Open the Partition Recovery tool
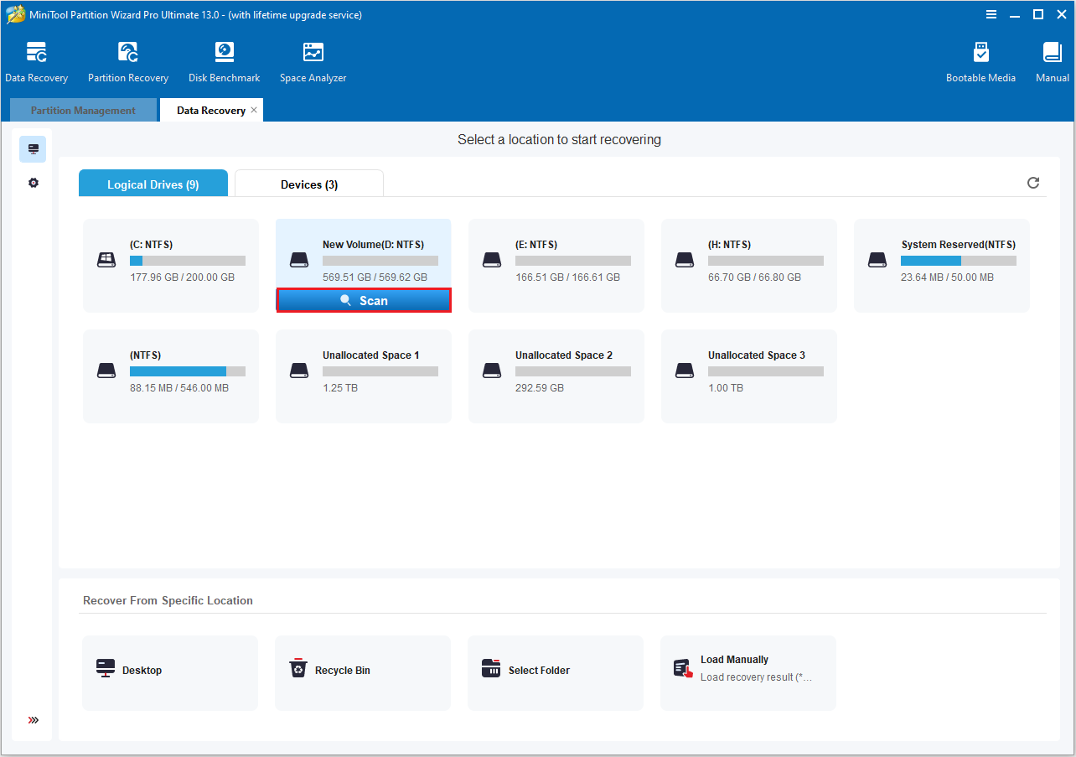1076x757 pixels. click(127, 59)
